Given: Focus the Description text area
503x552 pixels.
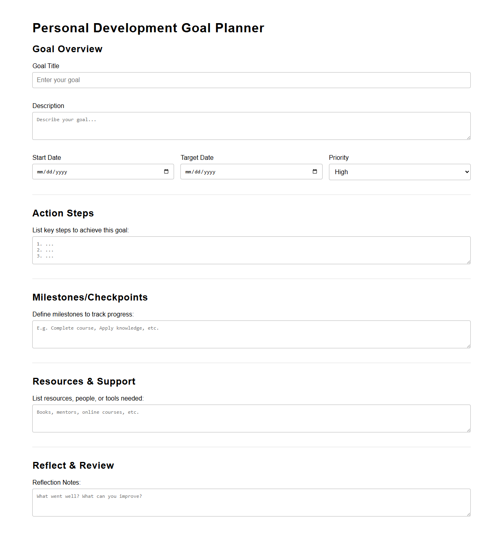Looking at the screenshot, I should click(x=251, y=126).
